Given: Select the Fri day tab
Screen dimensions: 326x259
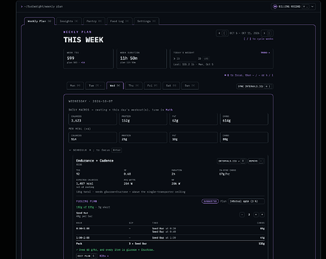Looking at the screenshot, I should coord(152,86).
